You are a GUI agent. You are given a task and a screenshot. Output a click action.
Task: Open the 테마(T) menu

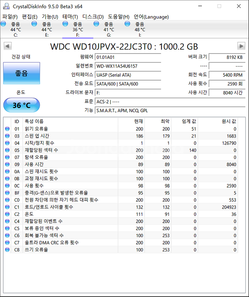[70, 17]
